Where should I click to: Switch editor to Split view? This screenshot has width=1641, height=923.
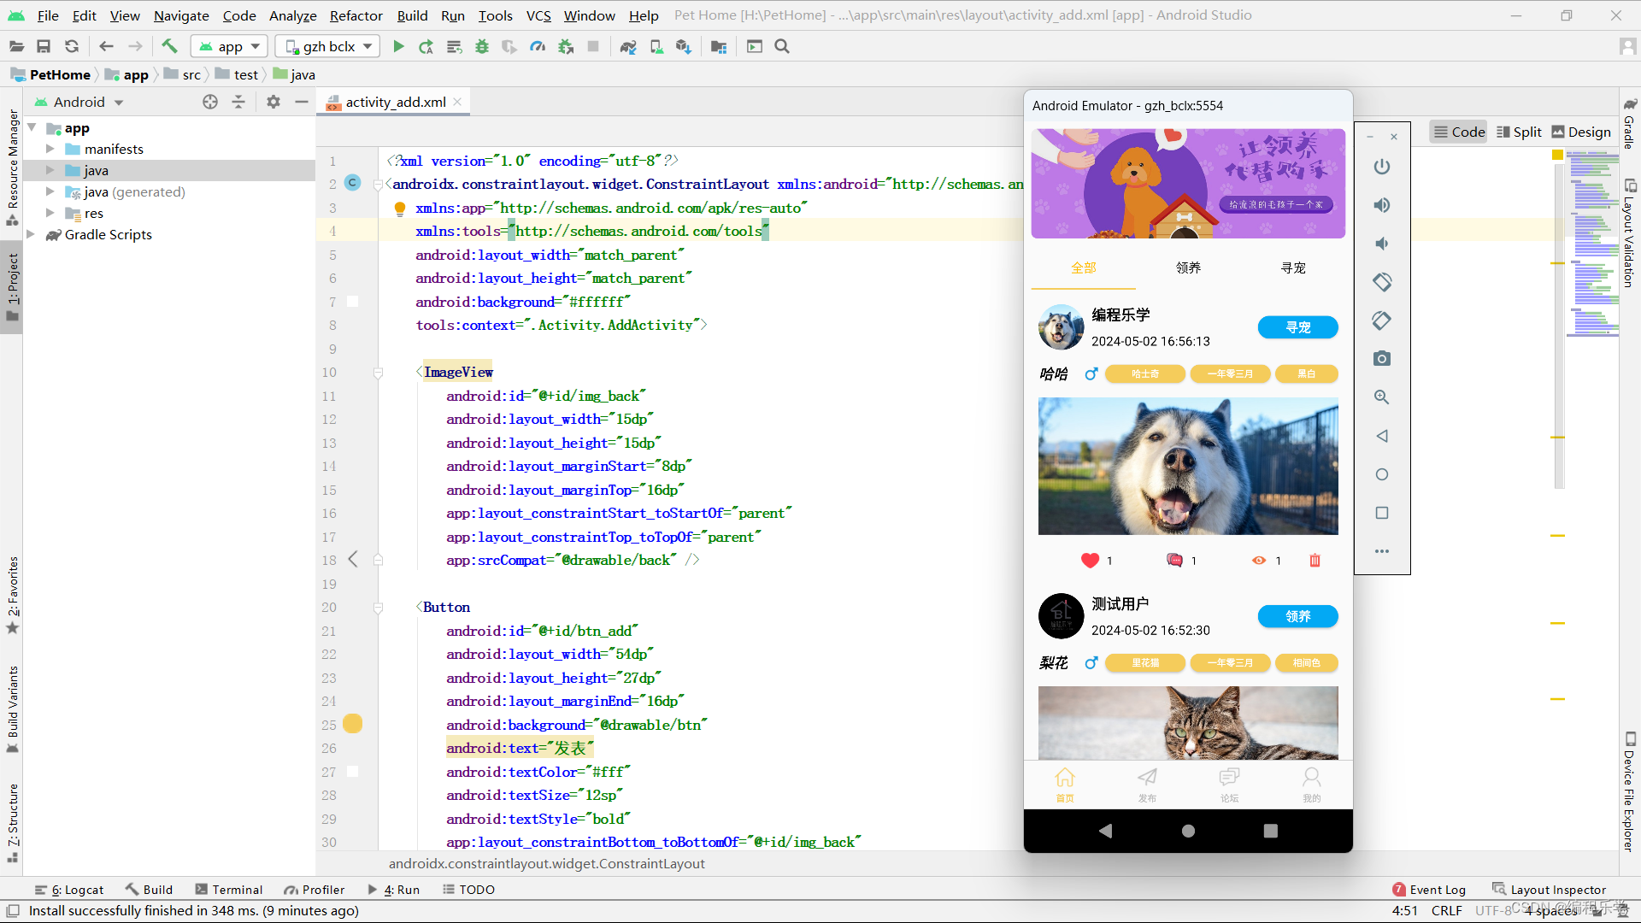click(1519, 132)
